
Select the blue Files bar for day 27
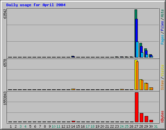(x=136, y=30)
